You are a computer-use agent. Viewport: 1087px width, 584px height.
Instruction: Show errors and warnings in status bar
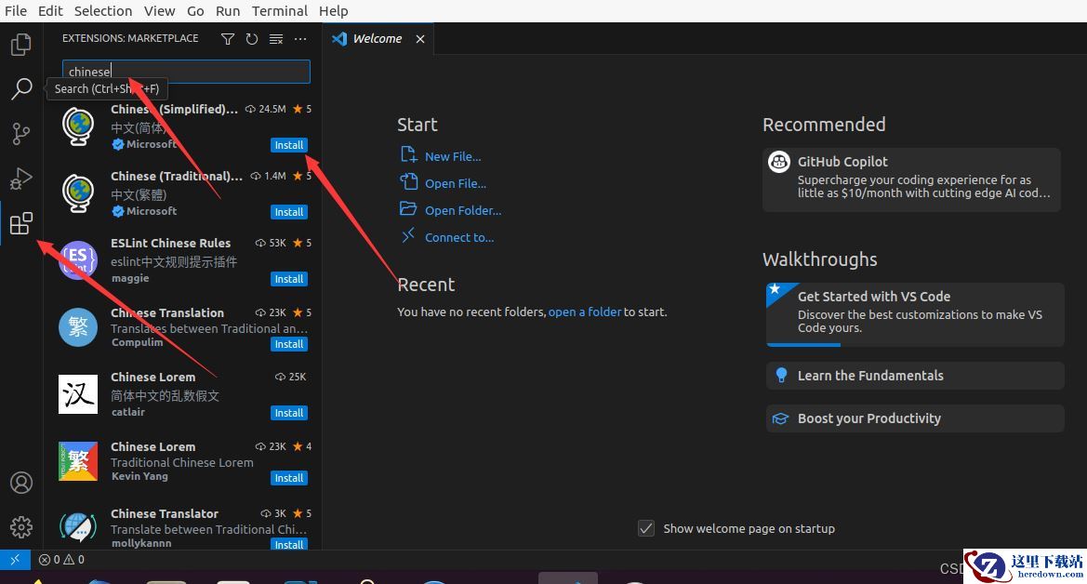click(61, 559)
